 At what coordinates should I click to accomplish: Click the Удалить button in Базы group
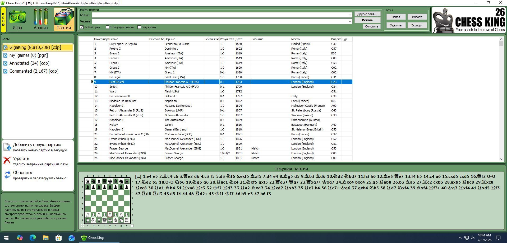point(396,25)
